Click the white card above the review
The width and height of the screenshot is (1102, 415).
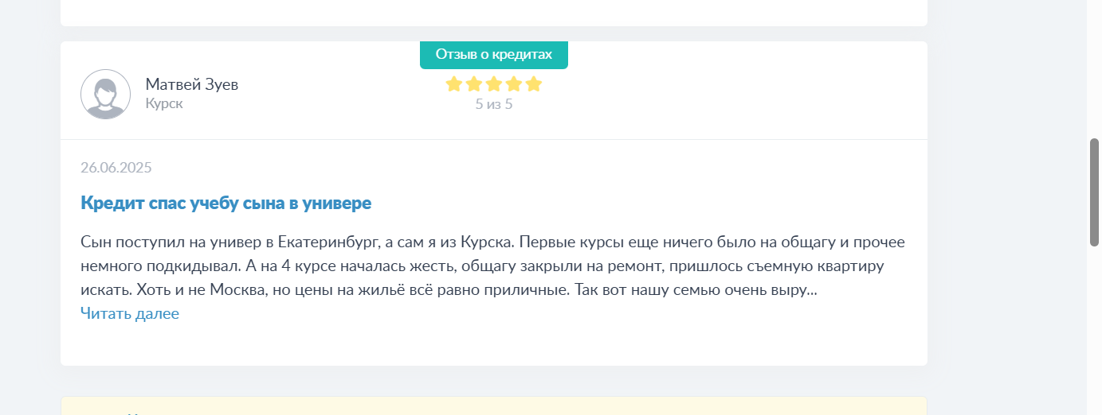click(x=494, y=13)
